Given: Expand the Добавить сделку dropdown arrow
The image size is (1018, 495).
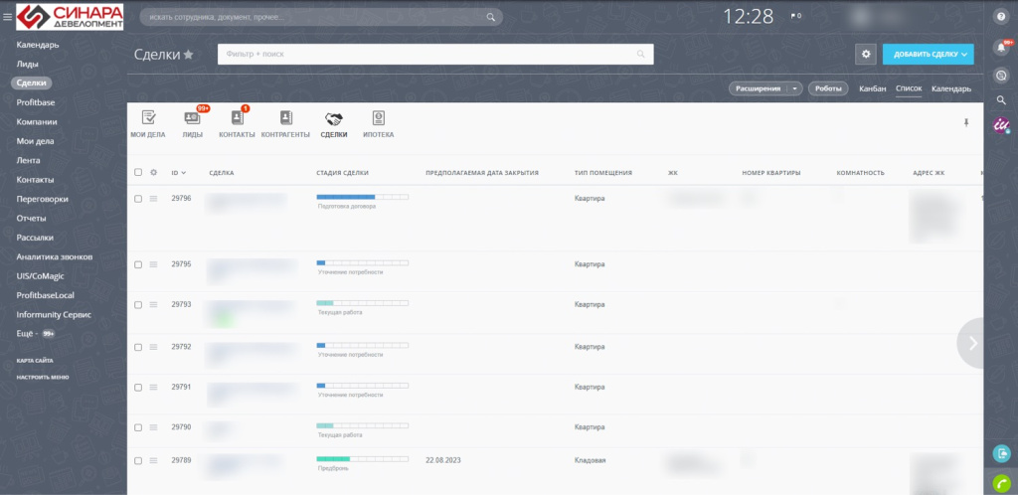Looking at the screenshot, I should (x=964, y=55).
